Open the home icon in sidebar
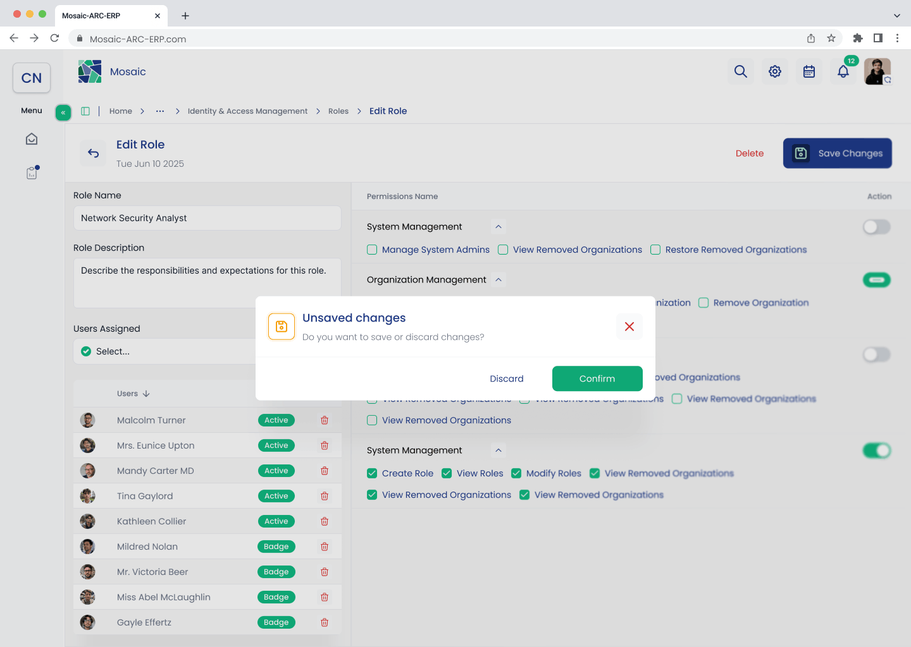The image size is (911, 647). tap(32, 139)
